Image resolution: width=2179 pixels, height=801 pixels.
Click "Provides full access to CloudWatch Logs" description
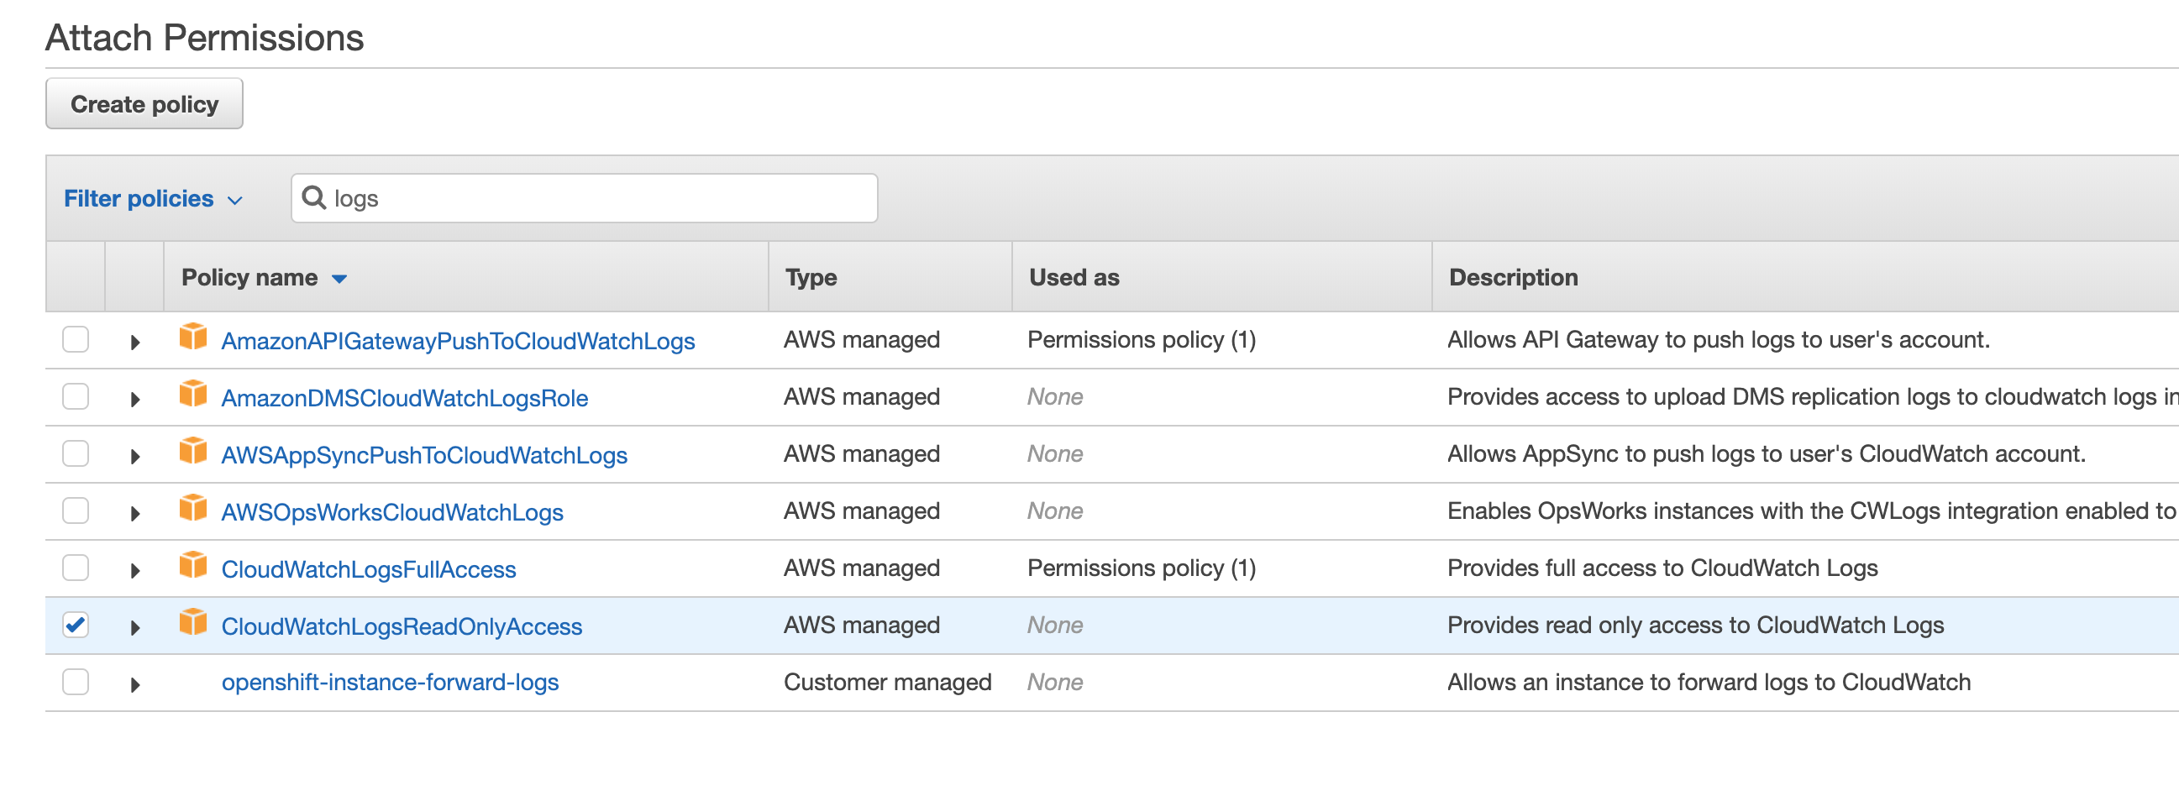tap(1662, 568)
